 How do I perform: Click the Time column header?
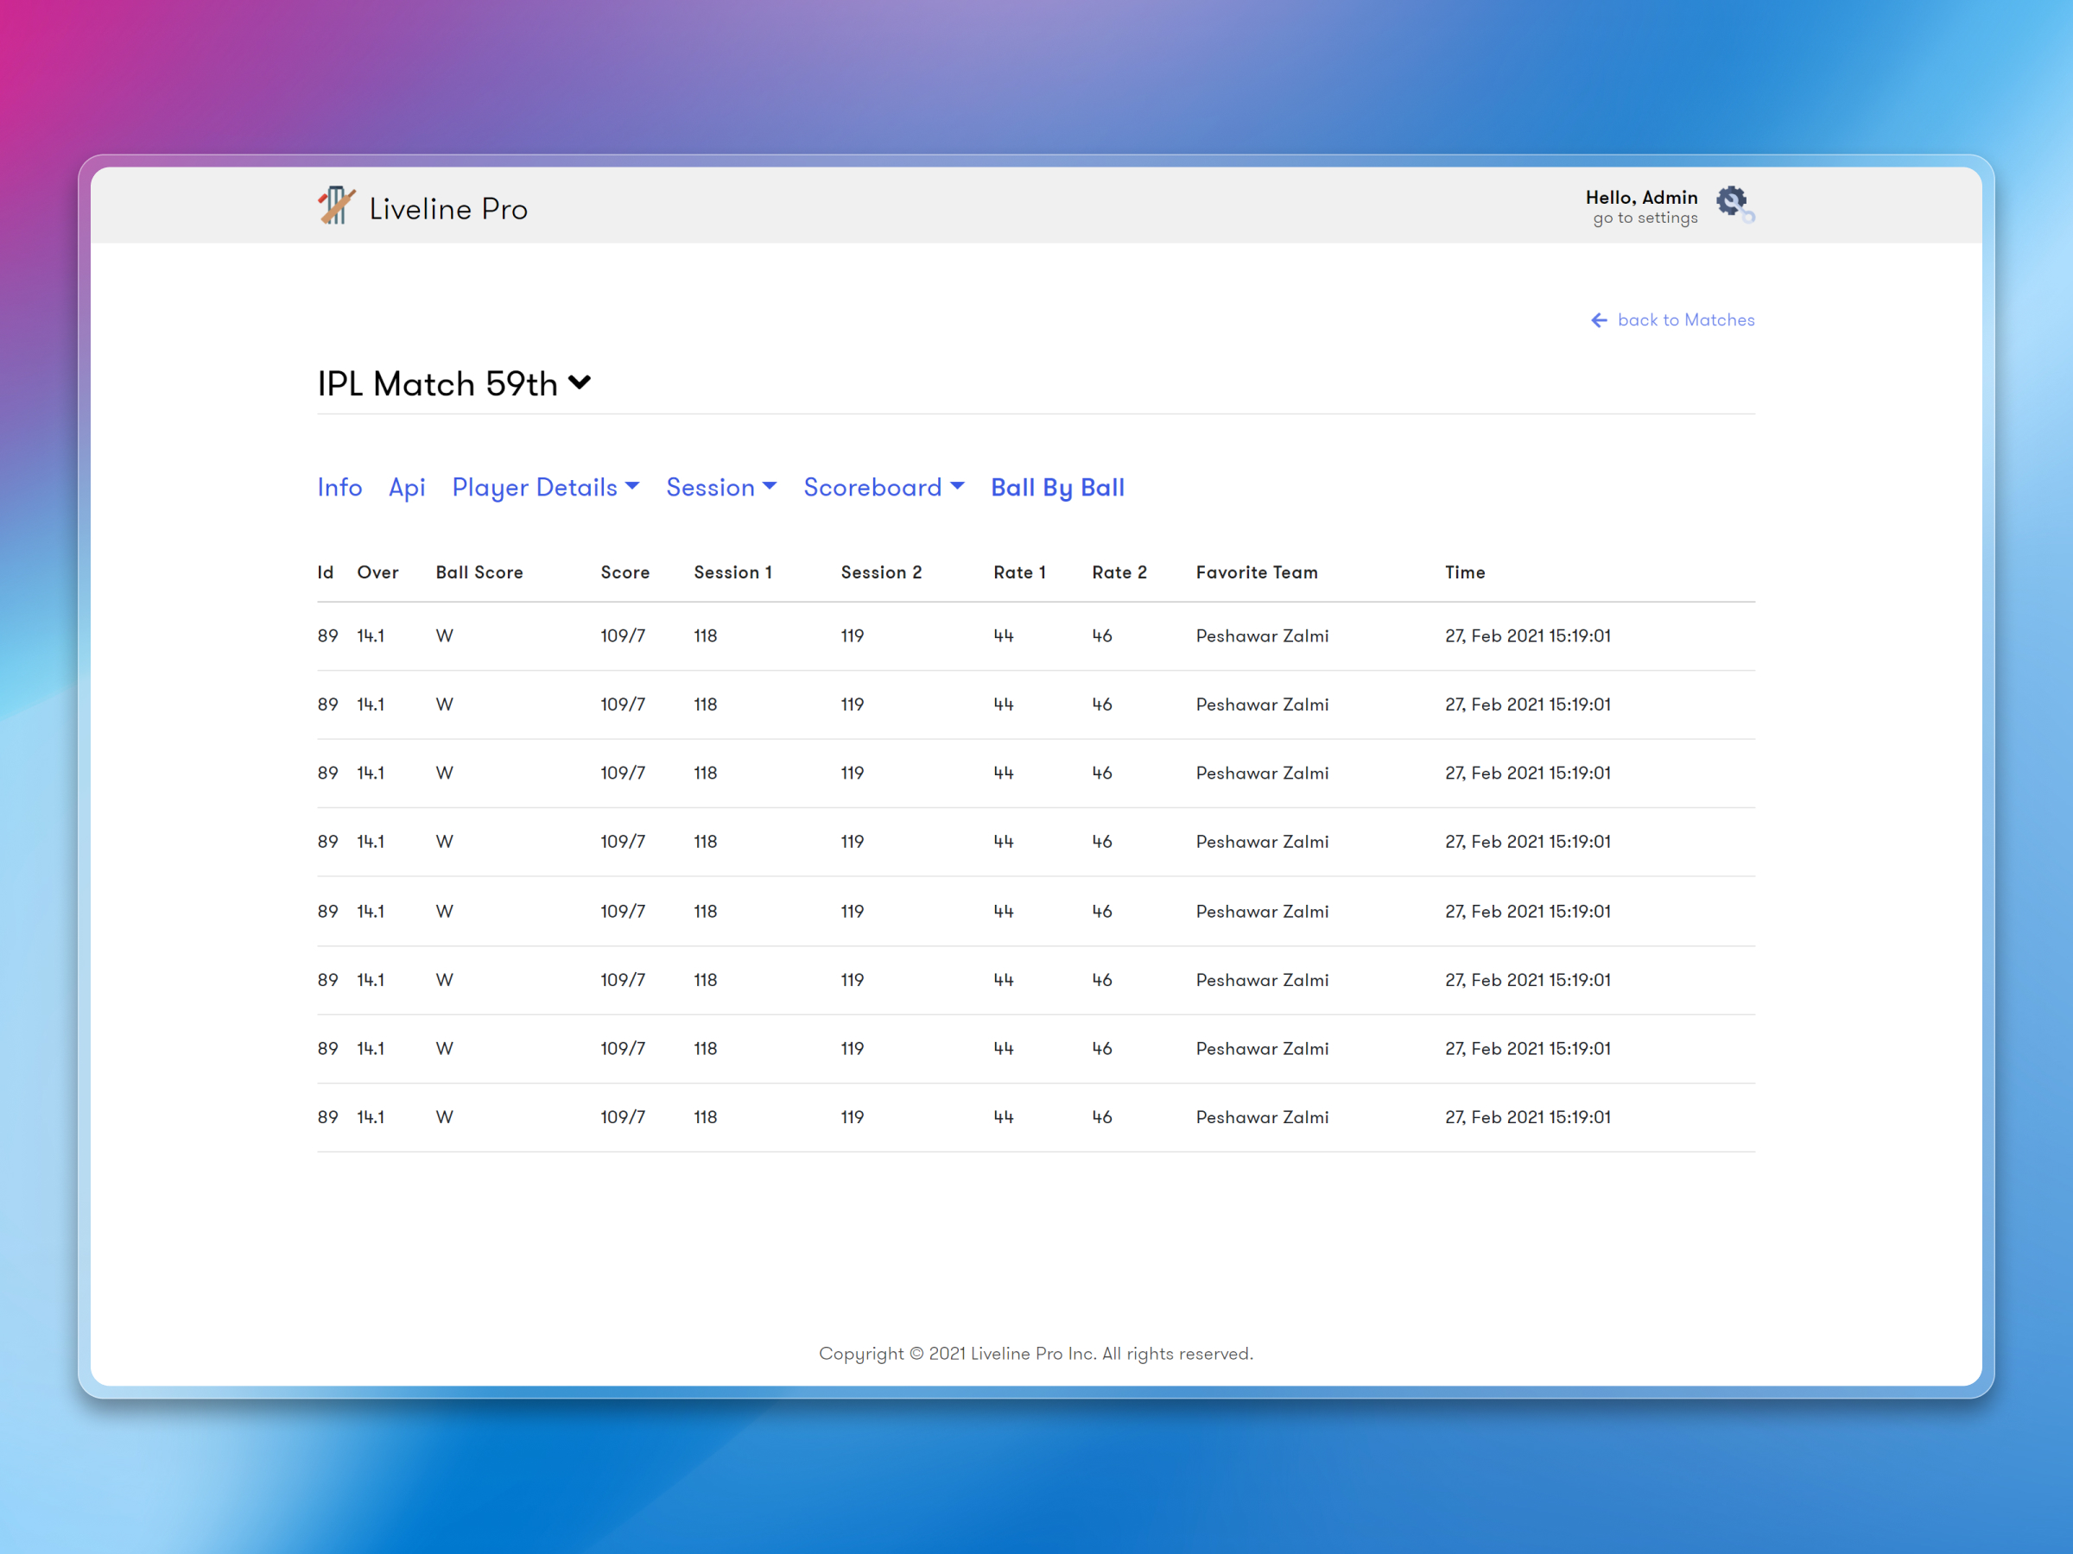(1464, 572)
